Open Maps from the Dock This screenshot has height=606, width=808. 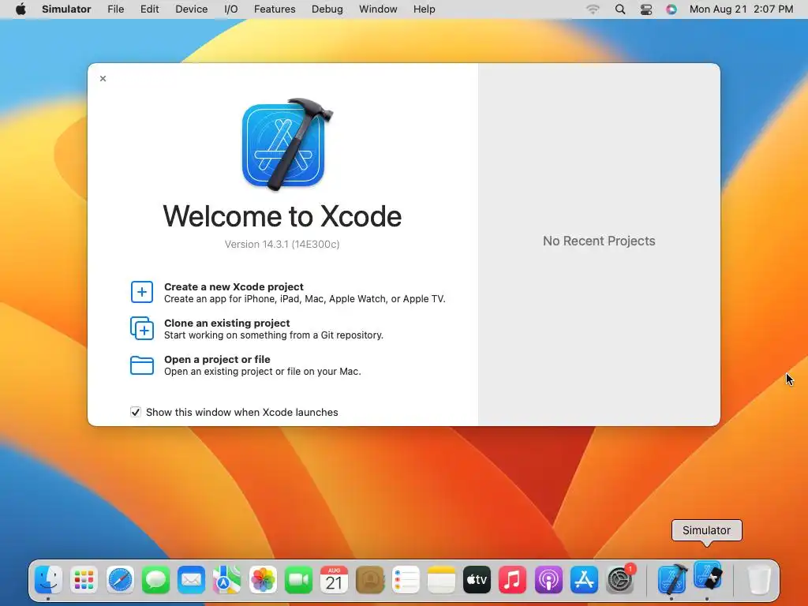tap(226, 580)
